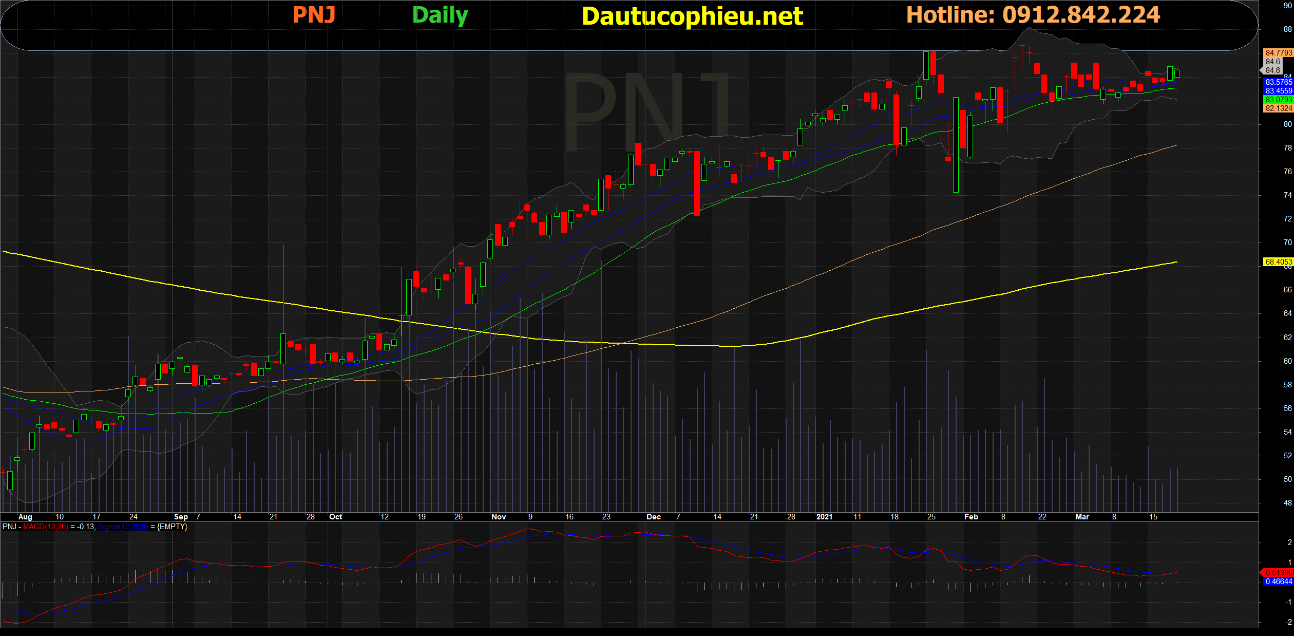
Task: Click the red 0.51396 MACD value tag
Action: point(1278,573)
